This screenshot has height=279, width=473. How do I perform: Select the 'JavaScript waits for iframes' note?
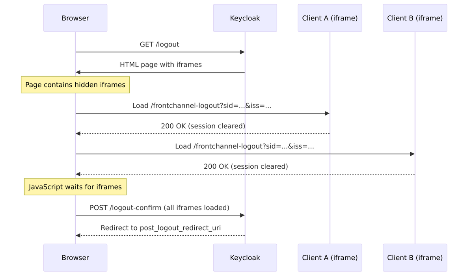tap(75, 187)
